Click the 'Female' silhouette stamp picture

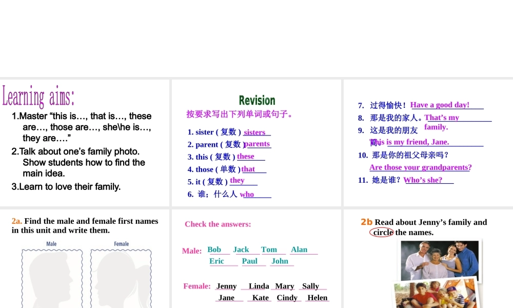coord(121,278)
